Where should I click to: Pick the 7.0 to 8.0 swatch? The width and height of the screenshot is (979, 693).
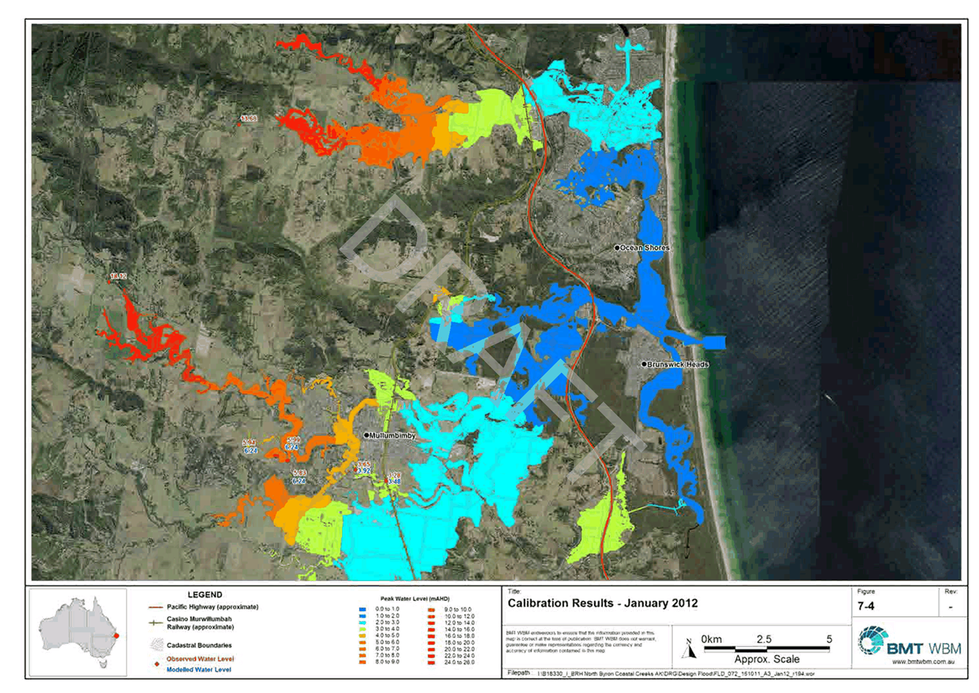pyautogui.click(x=362, y=656)
